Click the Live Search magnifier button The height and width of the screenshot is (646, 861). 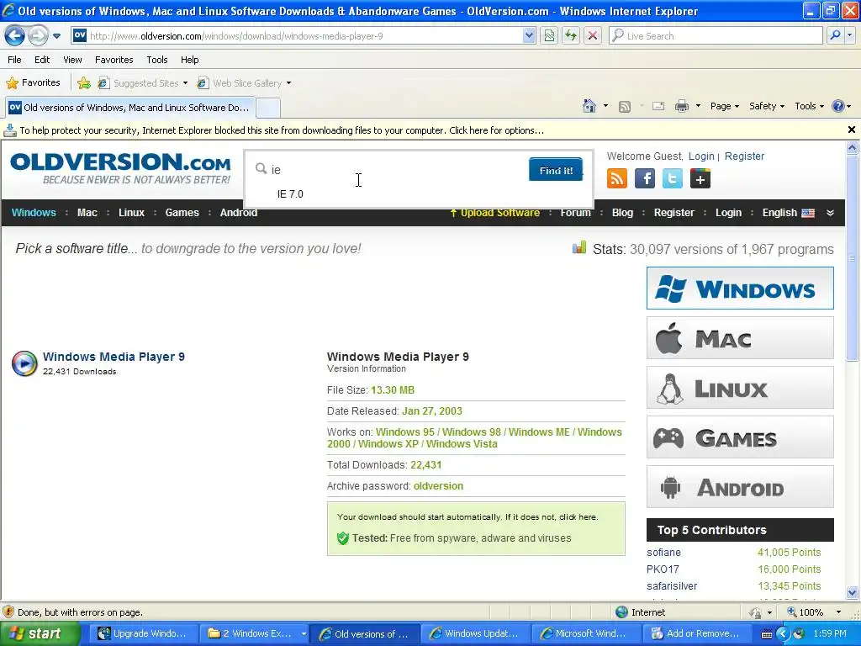pos(835,35)
